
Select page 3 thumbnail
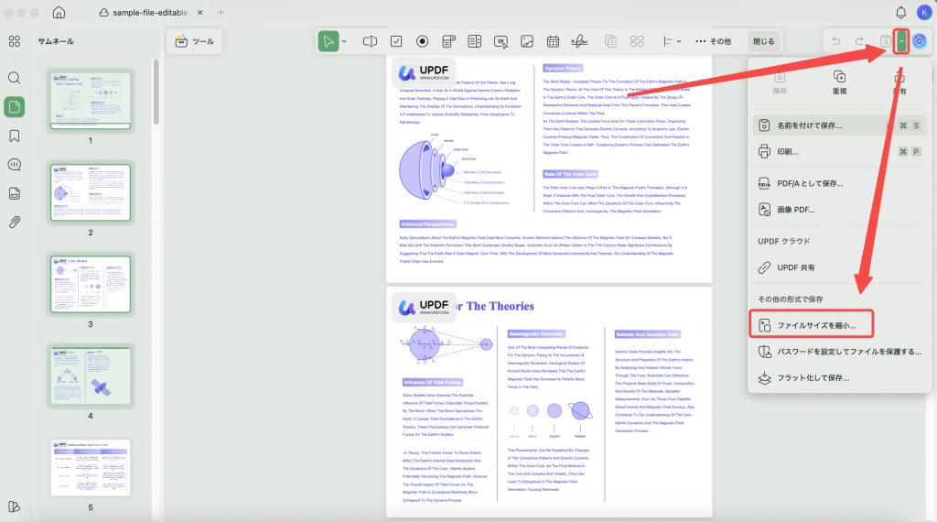click(x=91, y=284)
